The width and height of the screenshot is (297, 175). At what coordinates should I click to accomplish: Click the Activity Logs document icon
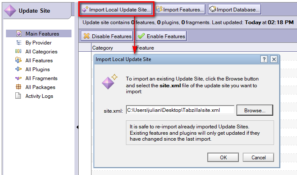18,96
